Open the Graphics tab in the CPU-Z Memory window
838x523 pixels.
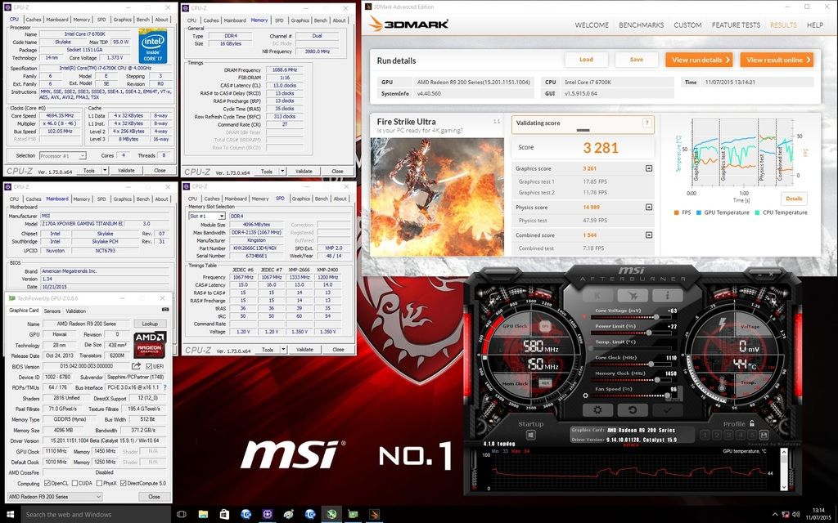tap(300, 20)
